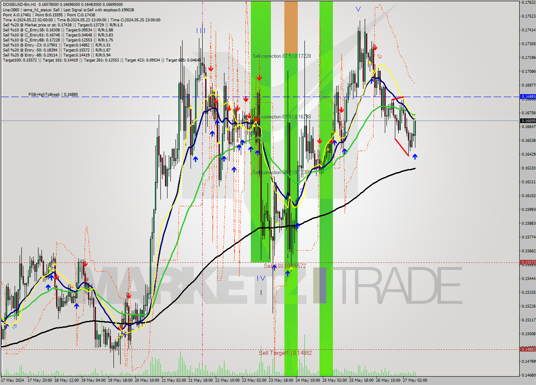This screenshot has width=536, height=385.
Task: Select the '27 May 02:00' time label
Action: [415, 380]
